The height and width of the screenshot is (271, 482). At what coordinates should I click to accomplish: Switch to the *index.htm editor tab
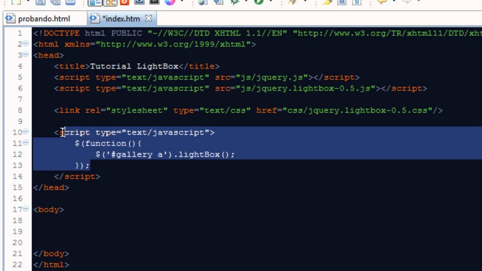pyautogui.click(x=121, y=19)
